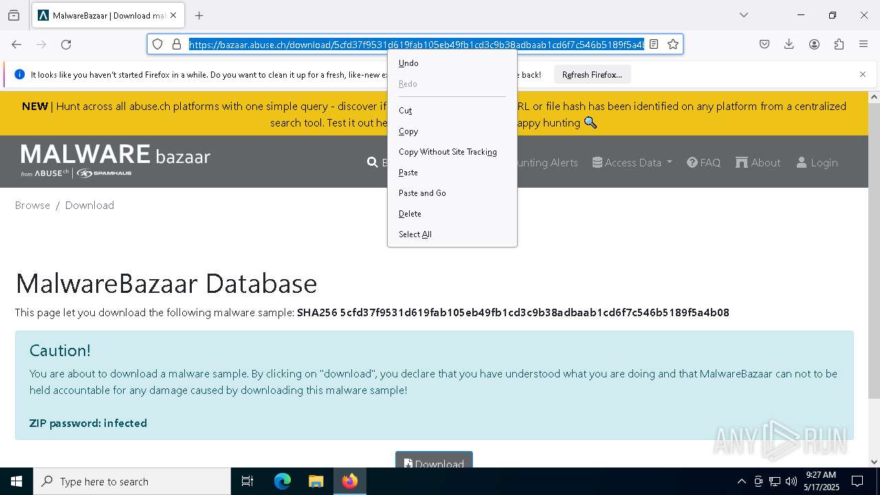This screenshot has height=495, width=880.
Task: Choose Copy in the context menu
Action: click(452, 131)
